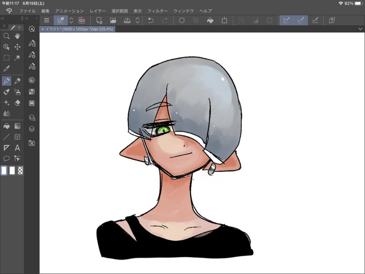Screen dimensions: 365x274
Task: Select the highlighted Pen tool
Action: (6, 81)
